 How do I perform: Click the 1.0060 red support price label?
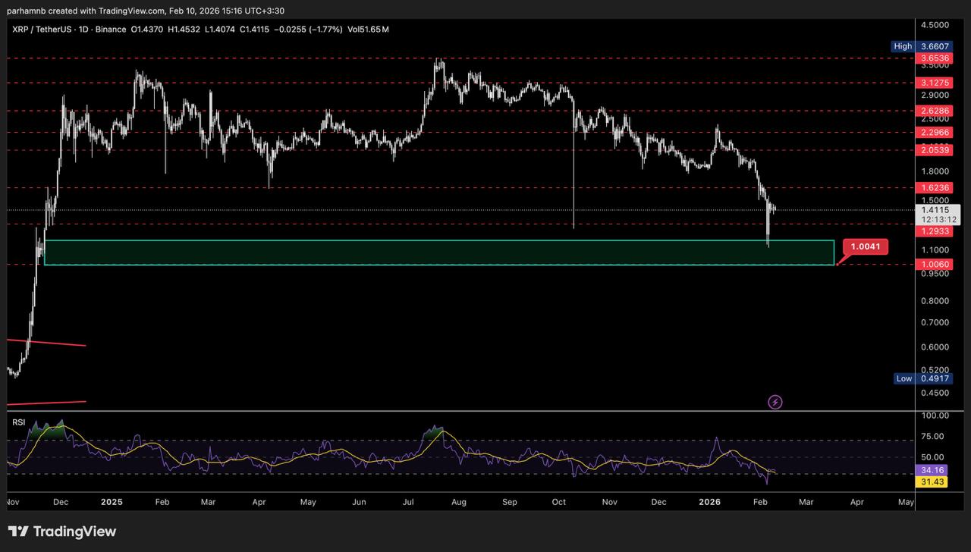point(932,265)
